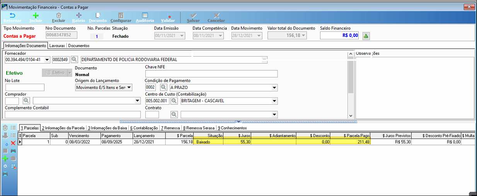The width and height of the screenshot is (477, 196).
Task: Open the Configurar toolbar option
Action: click(121, 17)
